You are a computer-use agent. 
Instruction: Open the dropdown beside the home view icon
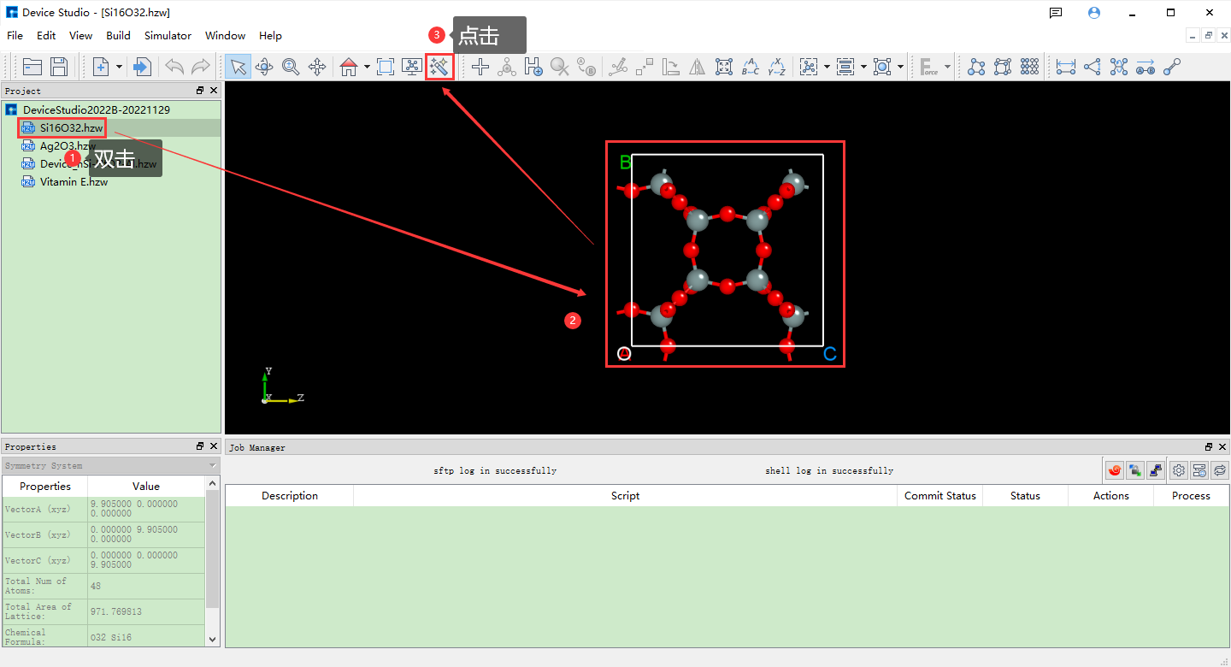367,66
